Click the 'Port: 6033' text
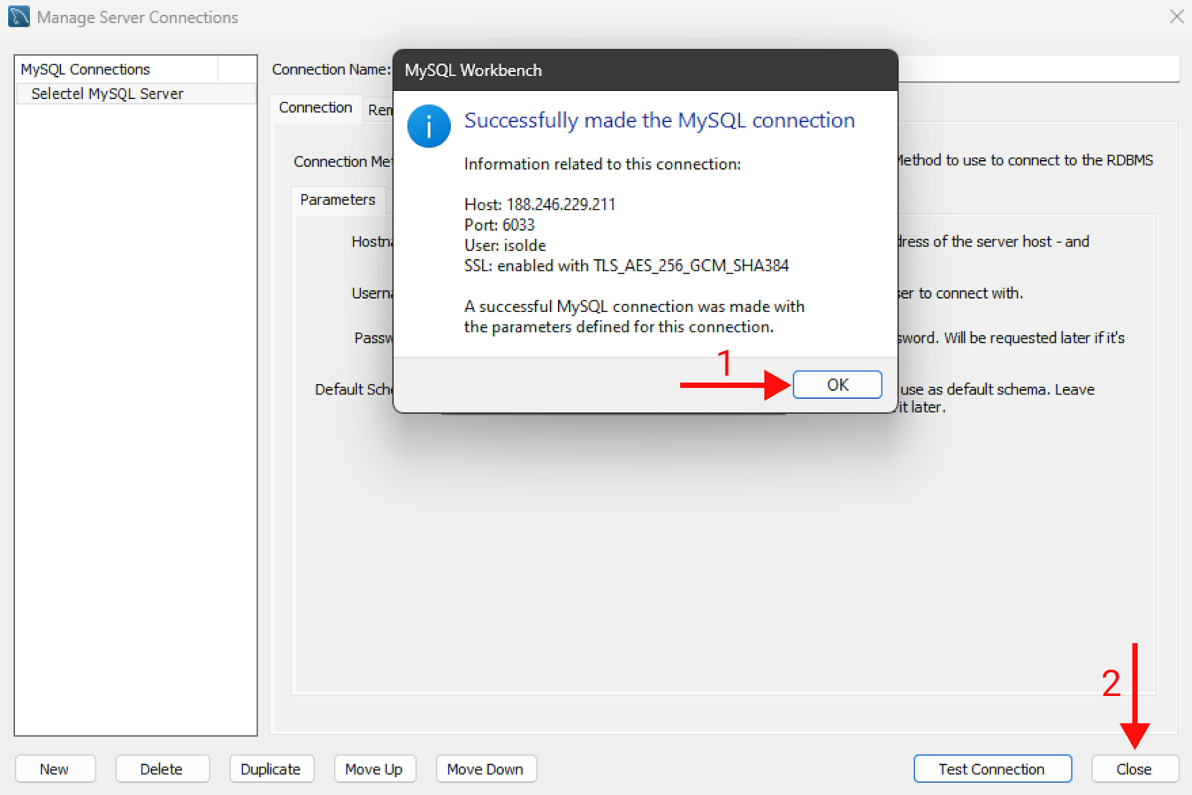The height and width of the screenshot is (795, 1192). click(500, 225)
